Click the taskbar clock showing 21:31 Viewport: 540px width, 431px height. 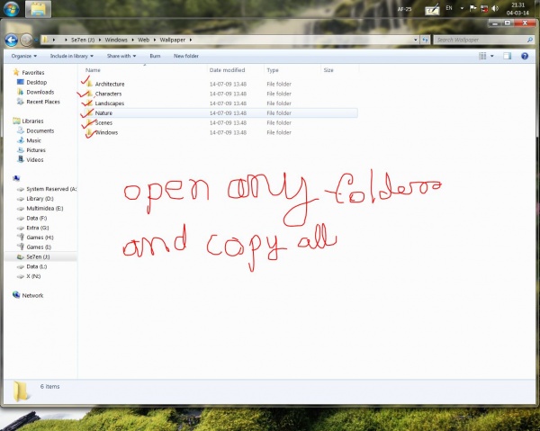coord(517,9)
